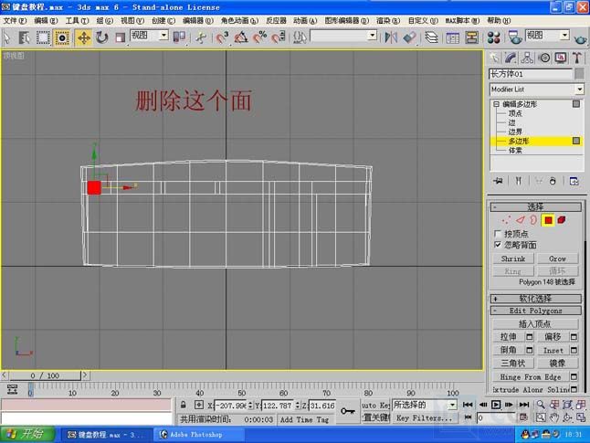Open Select by Name tool
This screenshot has width=590, height=443.
click(x=25, y=37)
